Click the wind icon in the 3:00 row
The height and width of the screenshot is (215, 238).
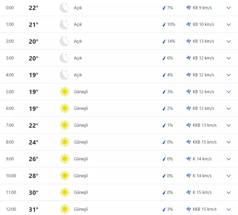188,58
